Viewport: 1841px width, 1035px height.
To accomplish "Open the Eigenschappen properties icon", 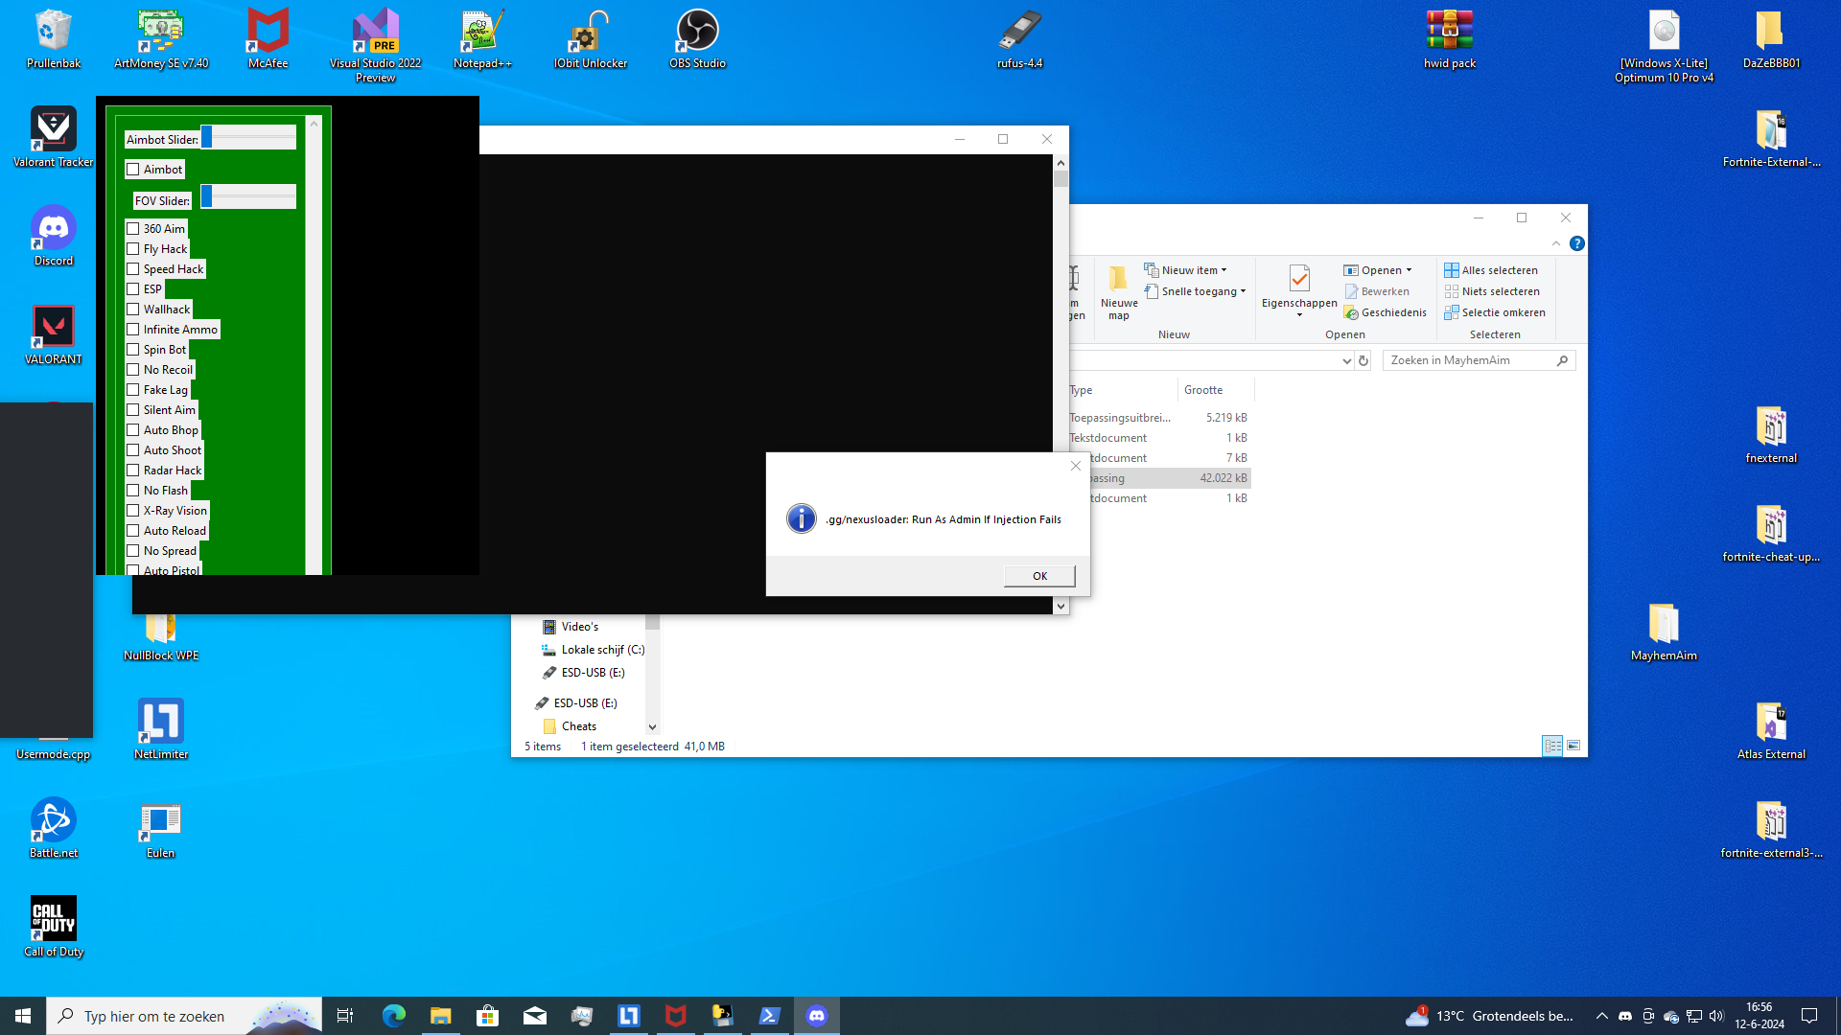I will [1299, 280].
